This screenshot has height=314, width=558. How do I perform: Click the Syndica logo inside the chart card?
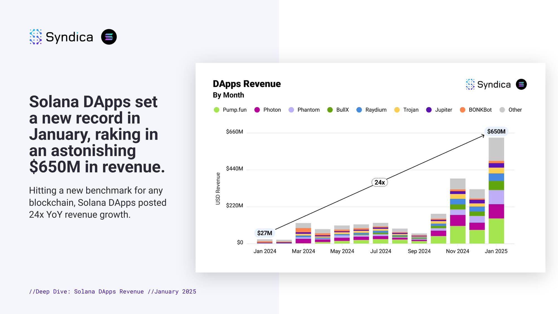(488, 84)
